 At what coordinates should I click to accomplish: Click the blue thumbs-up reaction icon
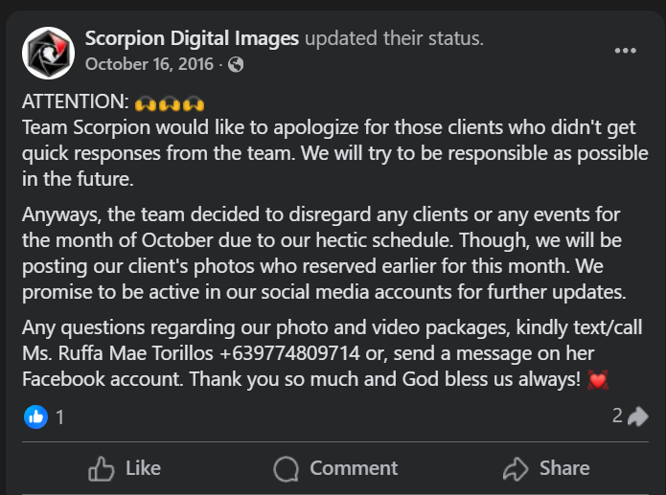37,416
